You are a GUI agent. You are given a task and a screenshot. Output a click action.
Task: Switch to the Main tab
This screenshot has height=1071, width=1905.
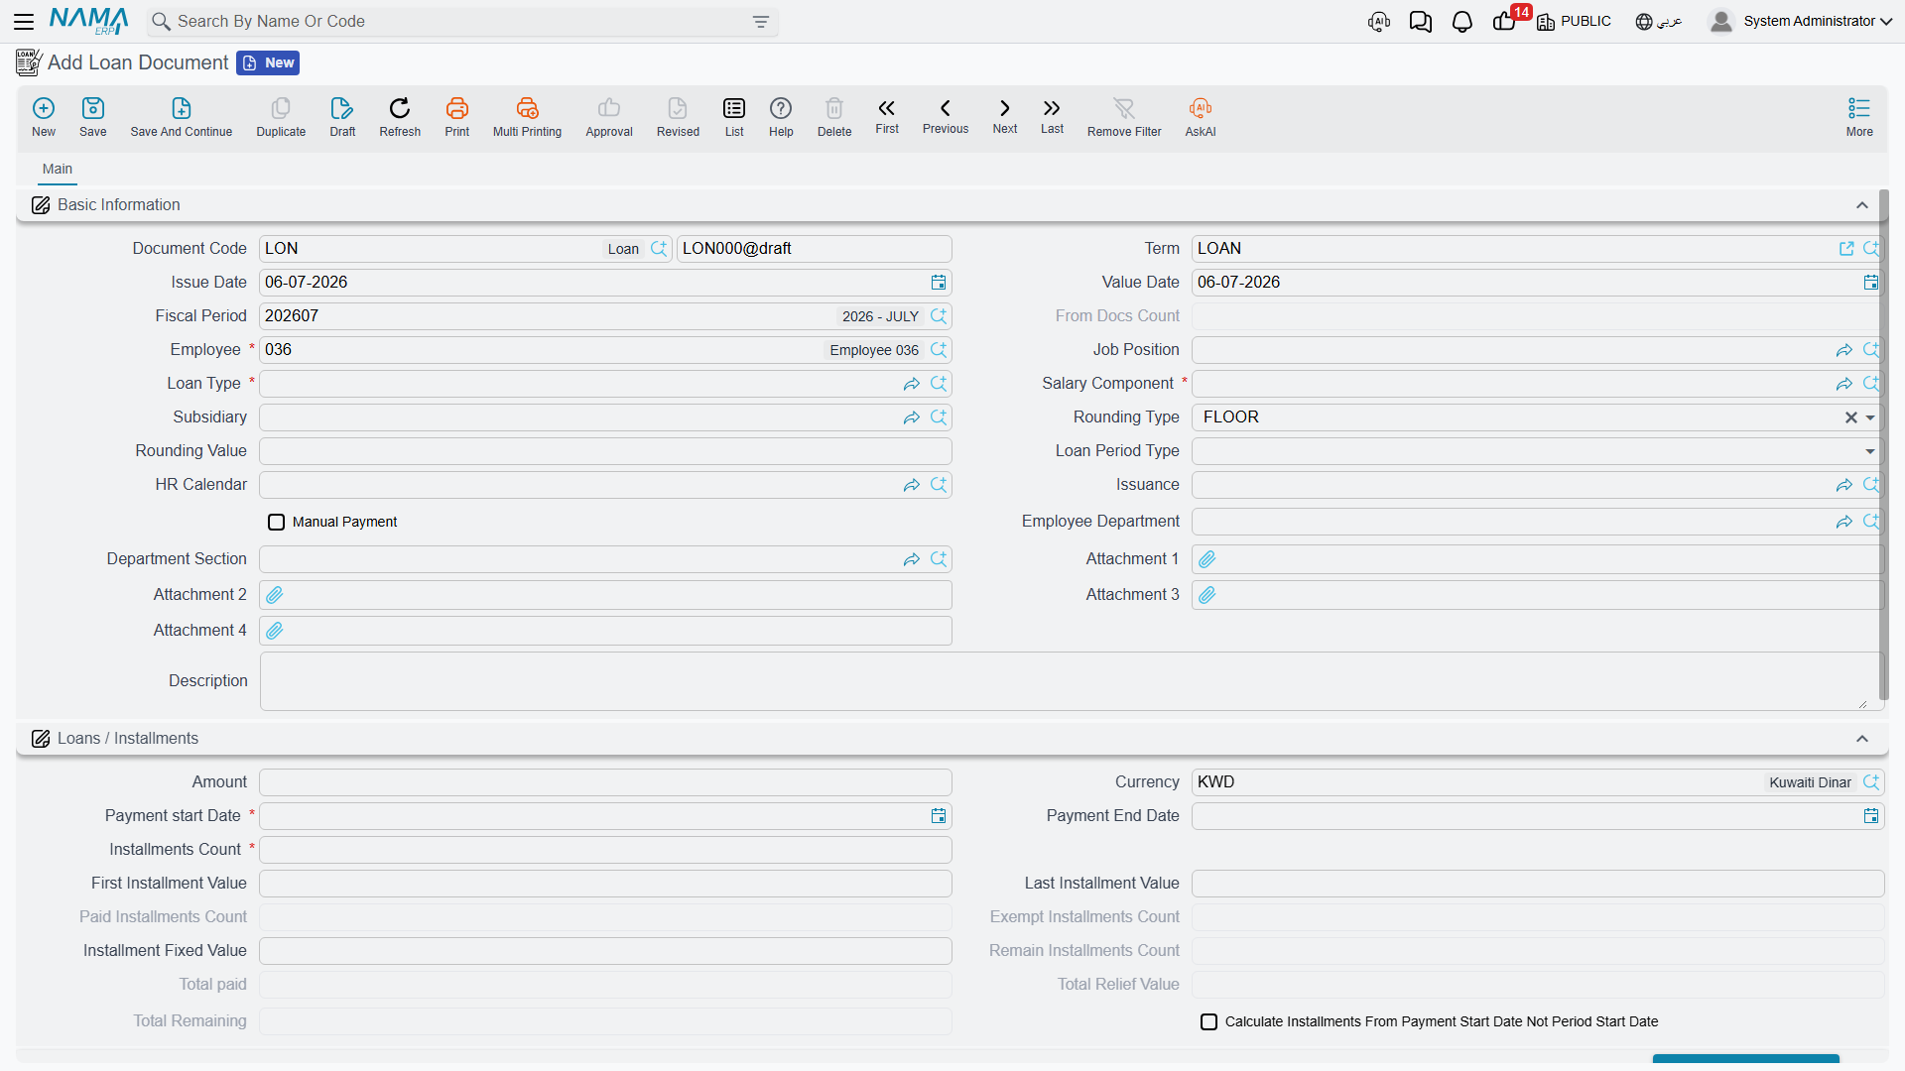coord(58,170)
